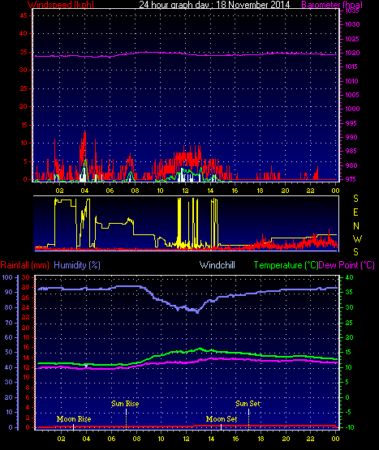Click the '24 hour graph day : 18 November 2014' title
Screen dimensions: 379x450
pyautogui.click(x=214, y=4)
